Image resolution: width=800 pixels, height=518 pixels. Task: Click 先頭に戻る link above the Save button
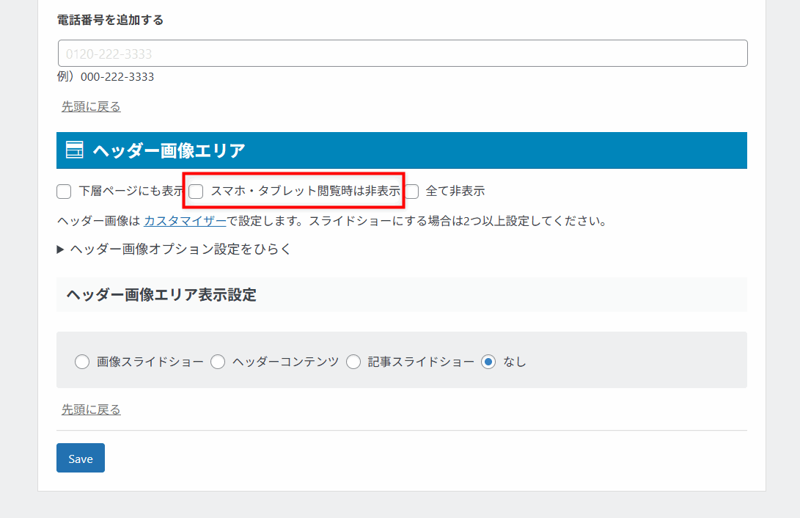[x=91, y=409]
